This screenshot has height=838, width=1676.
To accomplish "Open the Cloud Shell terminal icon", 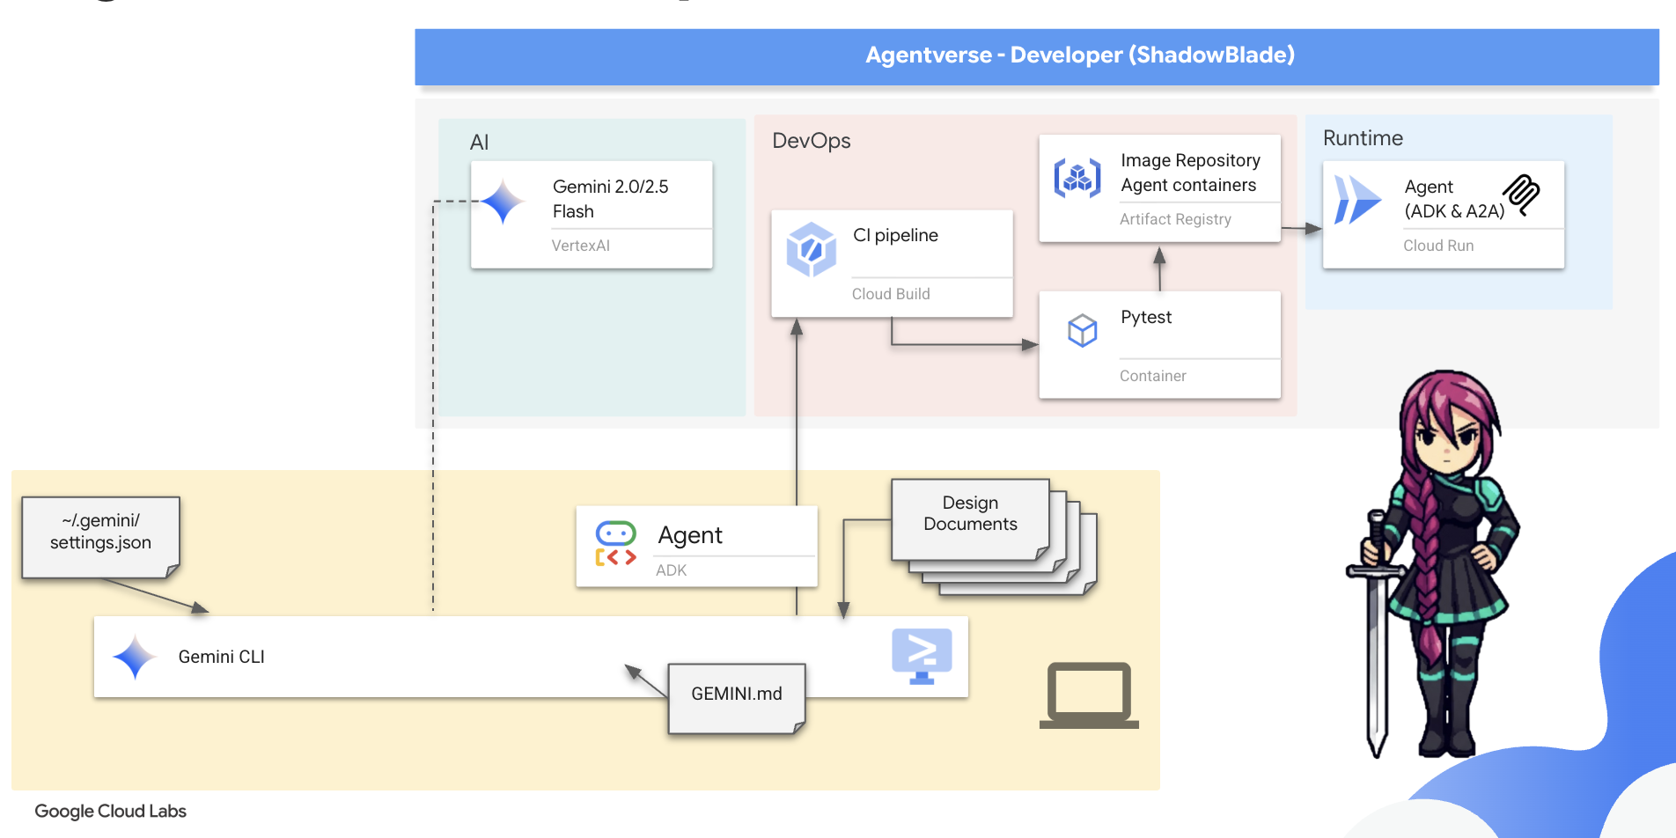I will (x=922, y=656).
